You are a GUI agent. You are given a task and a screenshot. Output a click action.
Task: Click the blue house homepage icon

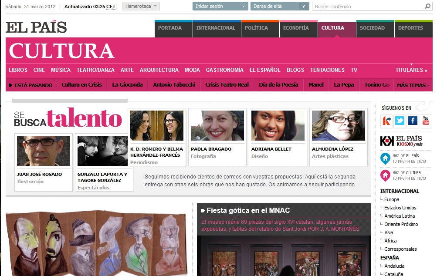[386, 158]
